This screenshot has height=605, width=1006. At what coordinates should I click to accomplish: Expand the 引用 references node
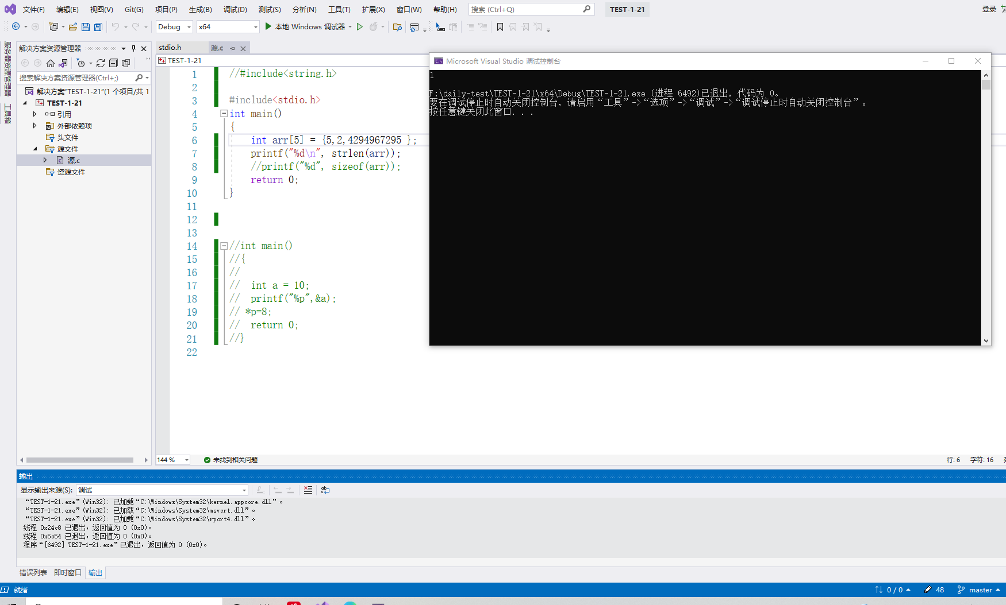pos(34,114)
